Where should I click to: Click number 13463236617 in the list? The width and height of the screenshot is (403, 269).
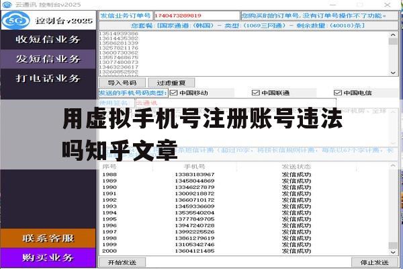(x=118, y=67)
